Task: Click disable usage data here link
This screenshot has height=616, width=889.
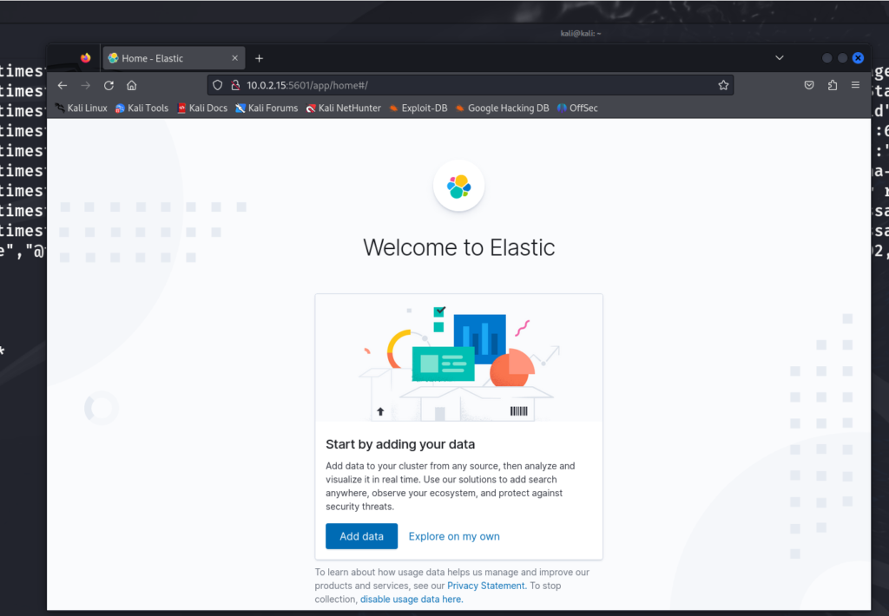Action: 412,599
